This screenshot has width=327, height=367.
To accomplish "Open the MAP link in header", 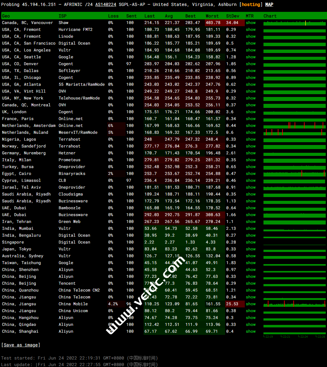I will tap(269, 4).
